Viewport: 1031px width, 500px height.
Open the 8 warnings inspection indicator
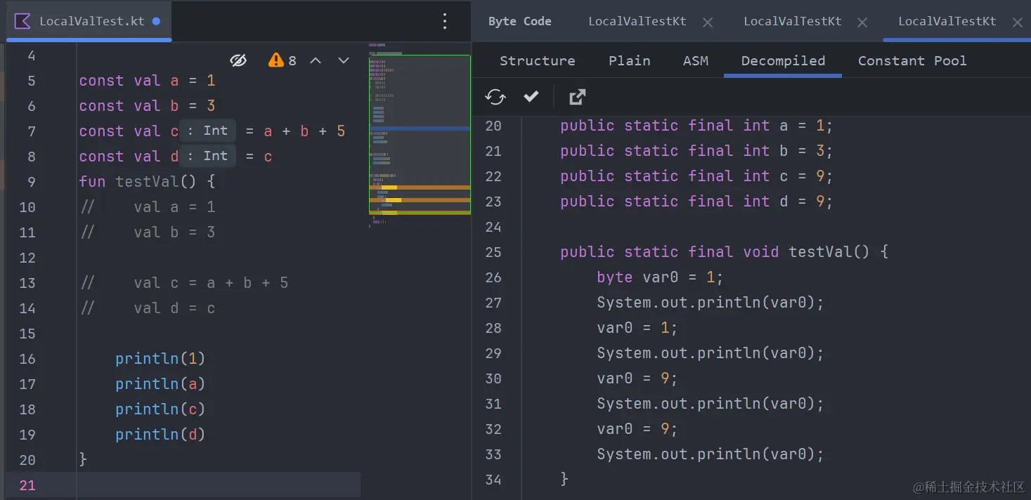pyautogui.click(x=283, y=60)
